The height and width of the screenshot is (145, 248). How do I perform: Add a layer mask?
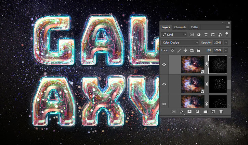point(189,111)
